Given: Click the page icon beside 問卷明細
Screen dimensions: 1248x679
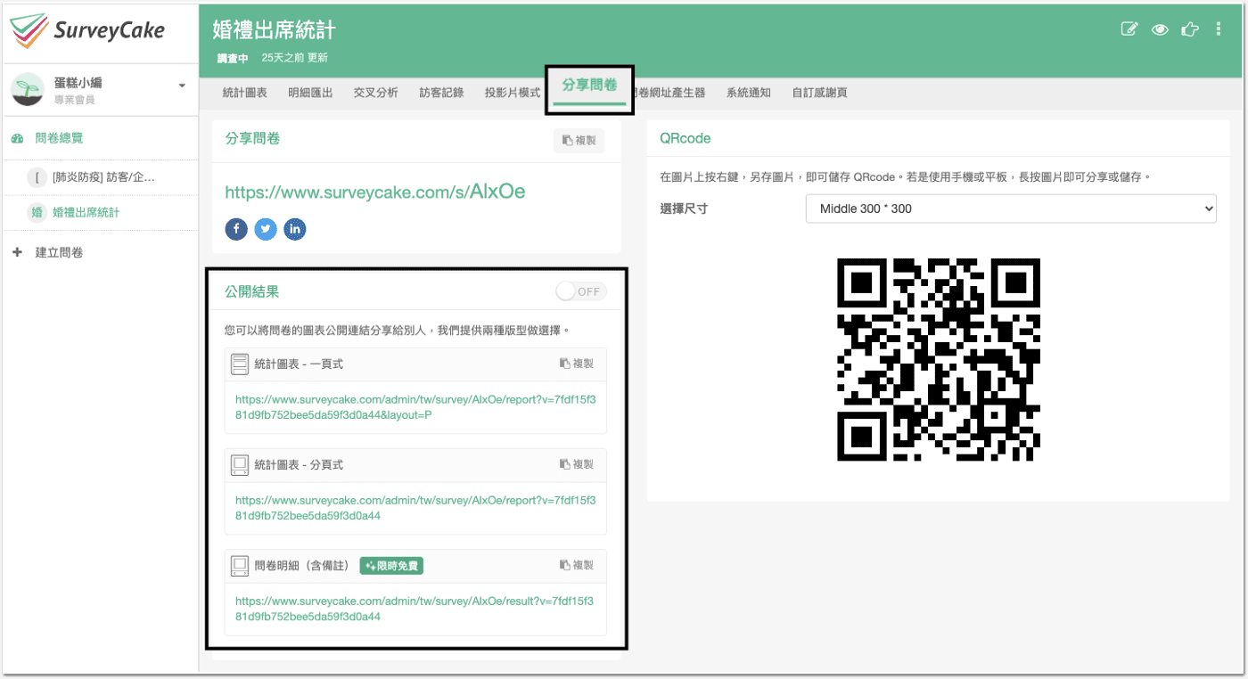Looking at the screenshot, I should 239,565.
